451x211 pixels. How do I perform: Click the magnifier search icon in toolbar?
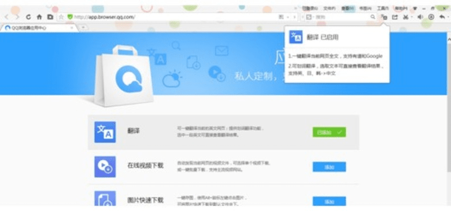(x=373, y=17)
